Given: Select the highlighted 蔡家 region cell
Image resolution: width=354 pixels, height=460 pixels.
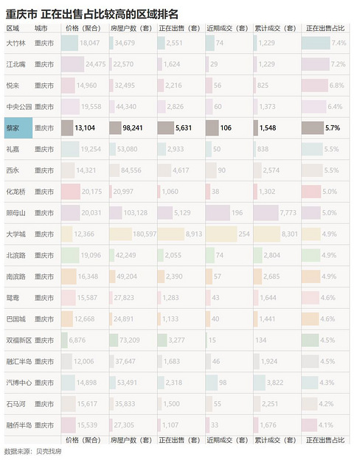Looking at the screenshot, I should coord(18,128).
